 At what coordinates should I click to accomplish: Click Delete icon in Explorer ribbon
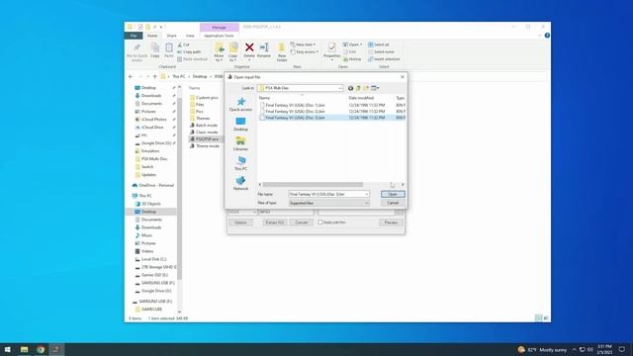[x=249, y=48]
